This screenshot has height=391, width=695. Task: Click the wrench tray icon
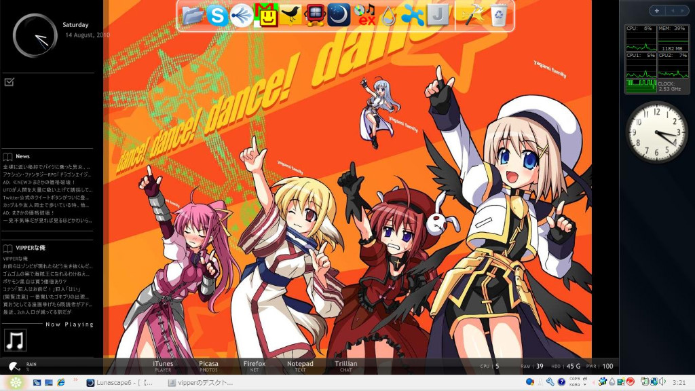550,382
